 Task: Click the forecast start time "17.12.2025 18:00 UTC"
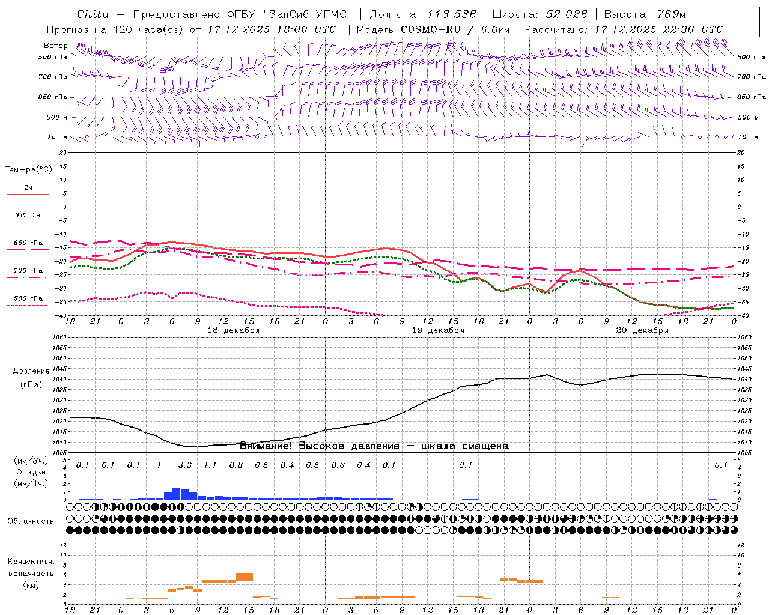coord(272,29)
